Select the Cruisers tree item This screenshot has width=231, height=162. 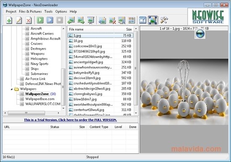37,43
